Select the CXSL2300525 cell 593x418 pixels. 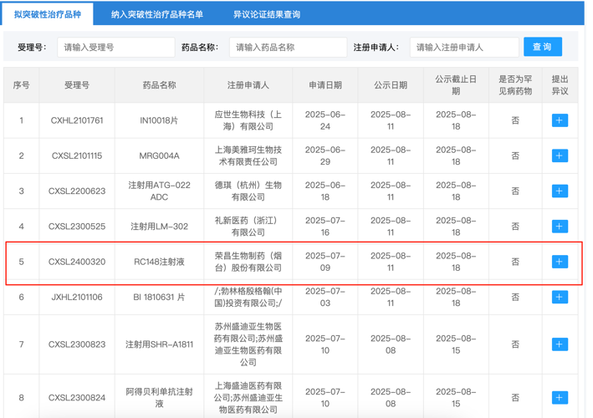tap(77, 227)
